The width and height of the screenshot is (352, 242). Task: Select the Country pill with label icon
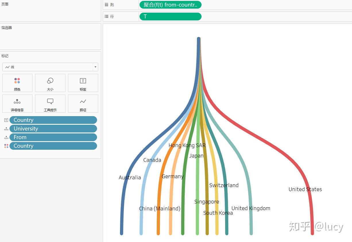(53, 120)
